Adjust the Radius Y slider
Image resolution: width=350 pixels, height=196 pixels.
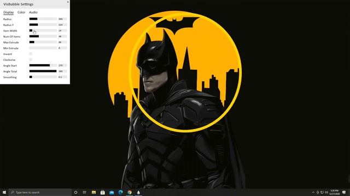(x=43, y=24)
